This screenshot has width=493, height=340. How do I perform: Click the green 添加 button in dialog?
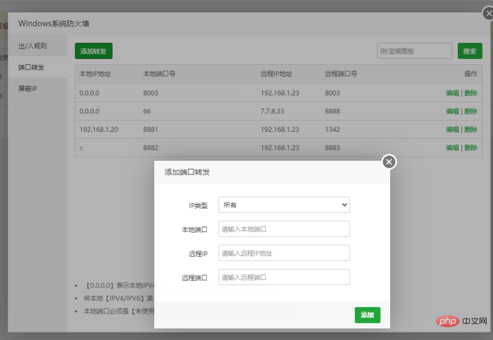point(368,315)
